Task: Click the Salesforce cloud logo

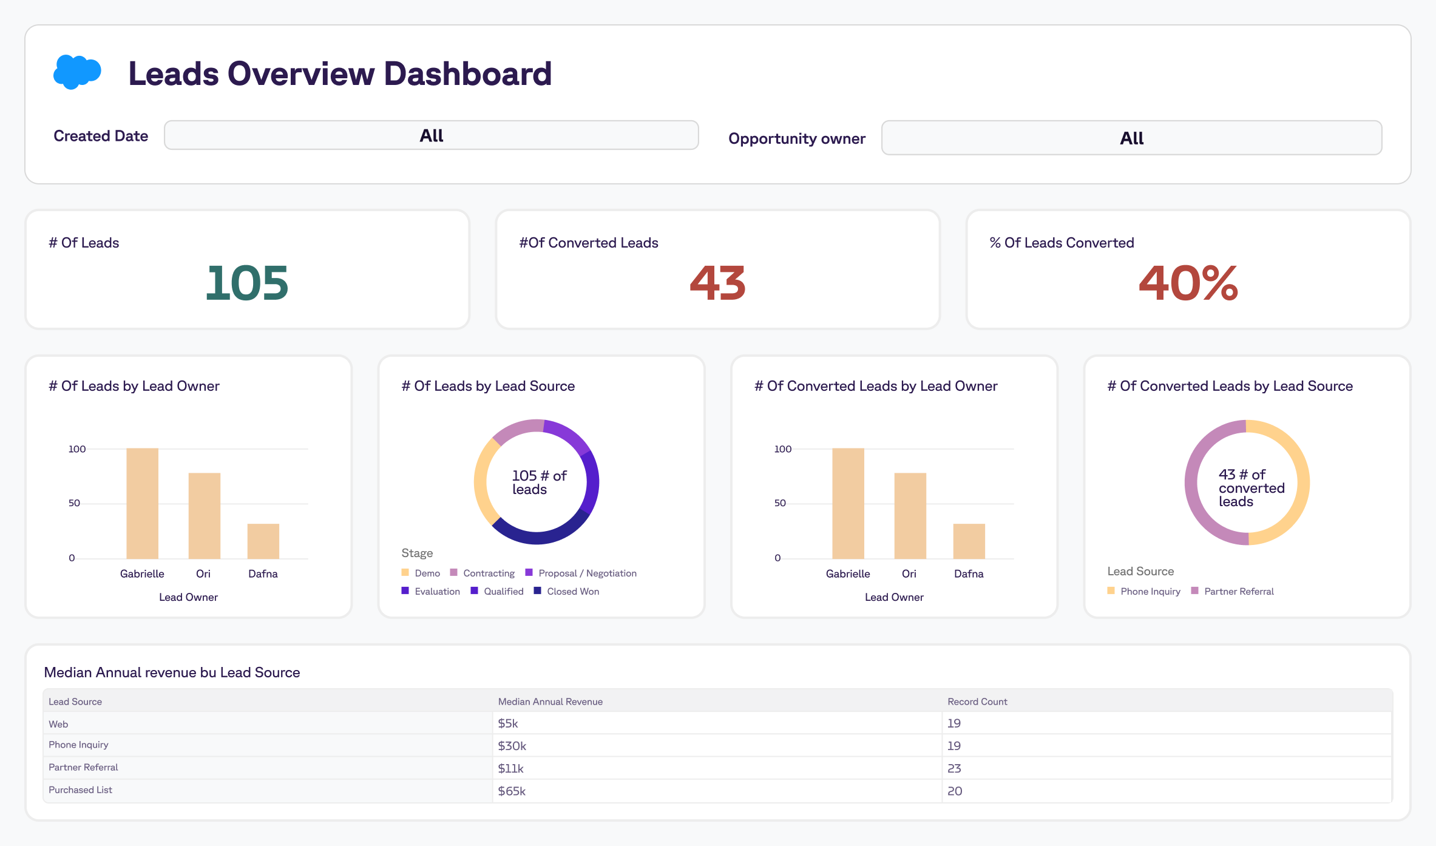Action: (76, 72)
